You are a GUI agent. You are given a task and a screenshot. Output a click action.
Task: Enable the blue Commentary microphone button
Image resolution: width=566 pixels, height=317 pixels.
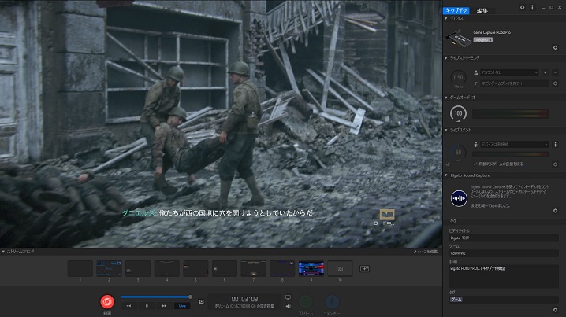[x=332, y=301]
